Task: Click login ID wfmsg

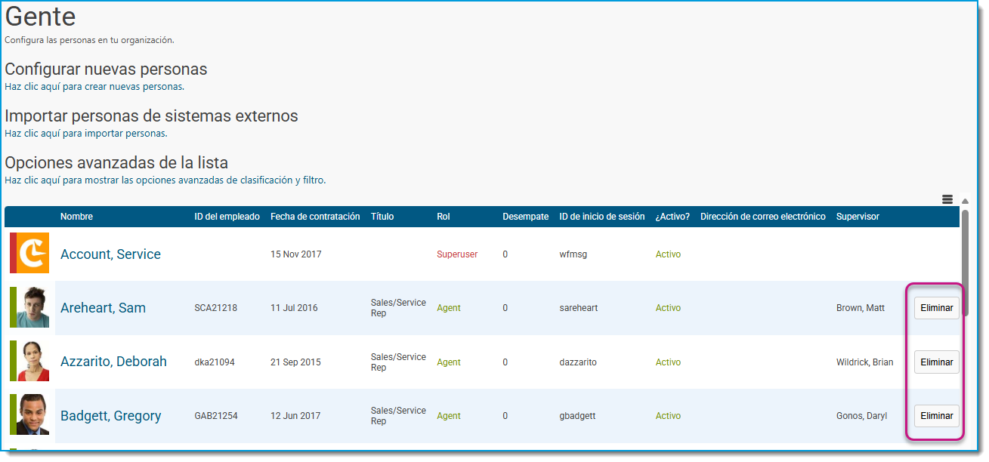Action: pos(573,254)
